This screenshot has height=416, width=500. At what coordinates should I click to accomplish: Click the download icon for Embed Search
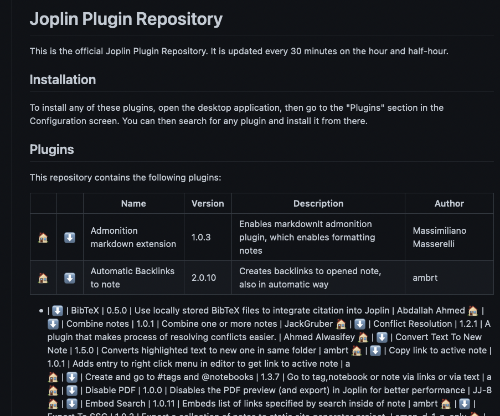tap(72, 403)
